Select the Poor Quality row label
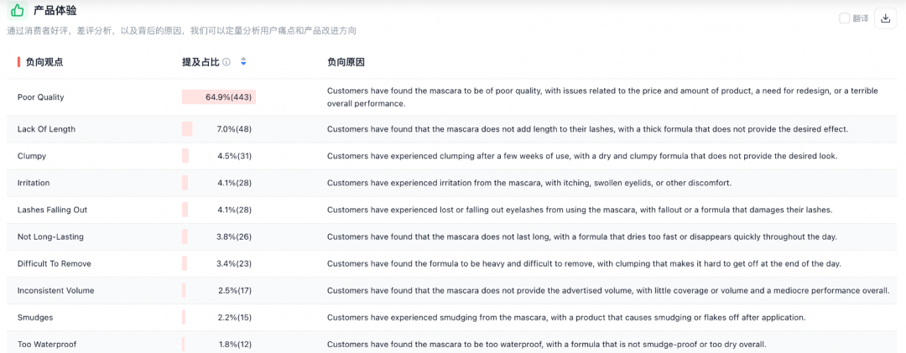 click(40, 97)
